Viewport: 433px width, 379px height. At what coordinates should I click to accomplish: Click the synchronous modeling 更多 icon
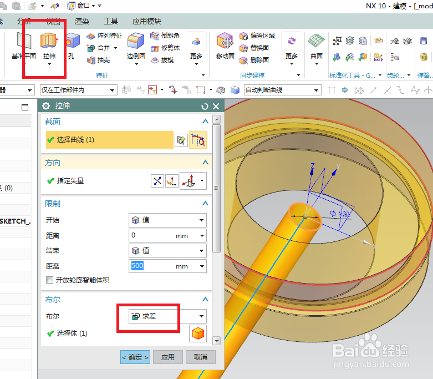click(292, 42)
